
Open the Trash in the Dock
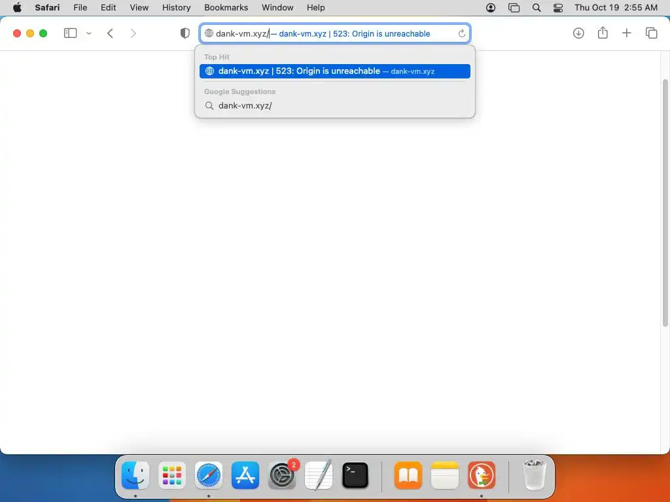pos(535,475)
